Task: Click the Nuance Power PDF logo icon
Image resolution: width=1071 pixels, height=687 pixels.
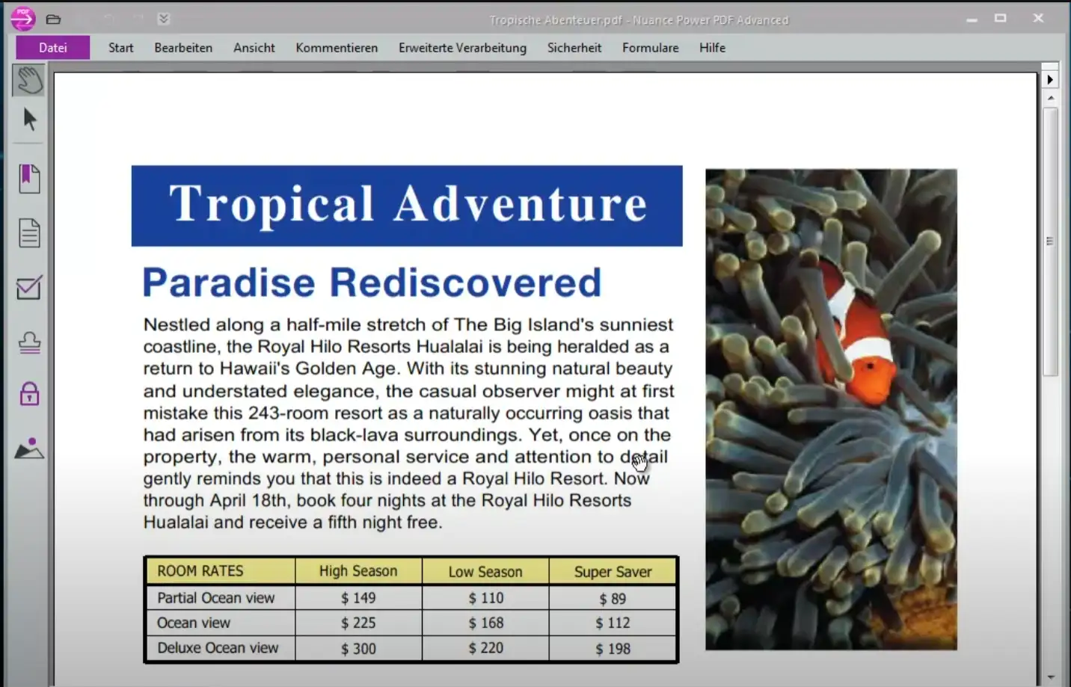Action: pyautogui.click(x=22, y=19)
